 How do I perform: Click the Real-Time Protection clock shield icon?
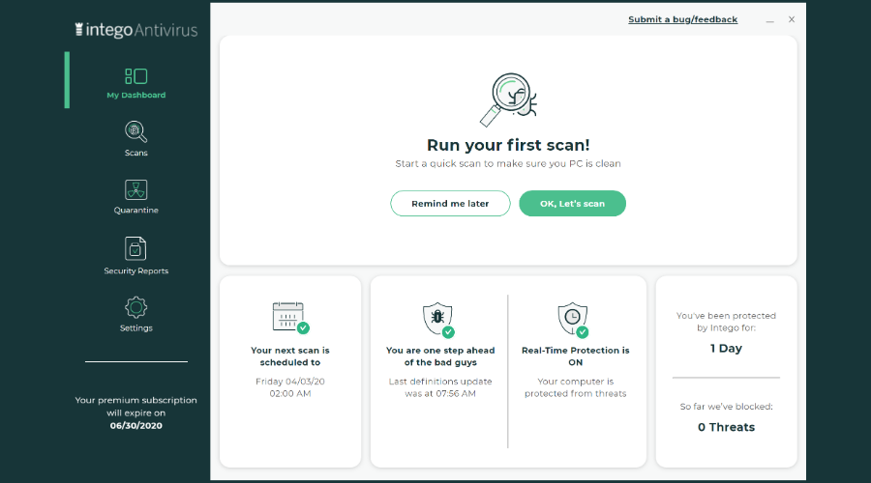[x=574, y=320]
